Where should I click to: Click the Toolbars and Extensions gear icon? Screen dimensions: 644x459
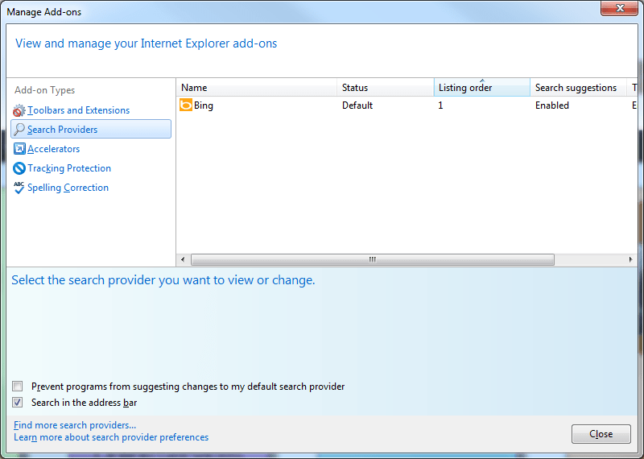coord(19,110)
